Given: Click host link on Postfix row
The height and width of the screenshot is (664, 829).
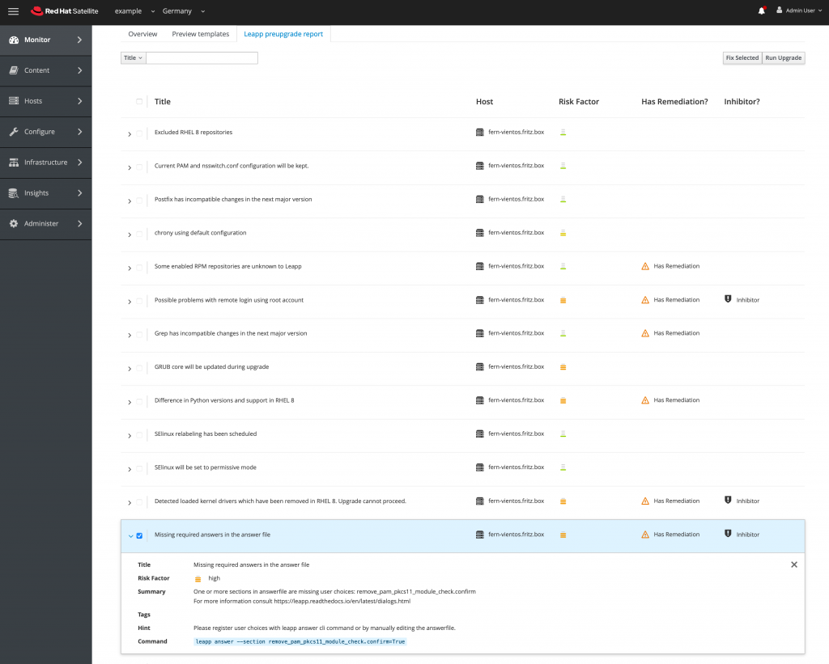Looking at the screenshot, I should tap(516, 199).
